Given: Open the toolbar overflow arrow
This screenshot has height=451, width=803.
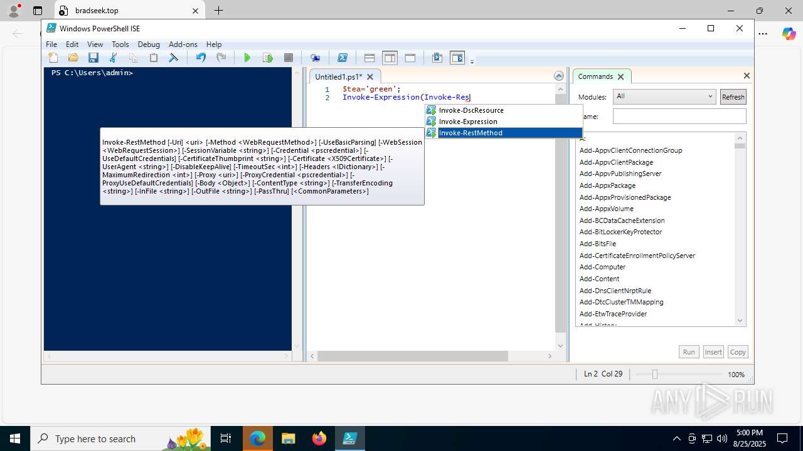Looking at the screenshot, I should [x=472, y=61].
